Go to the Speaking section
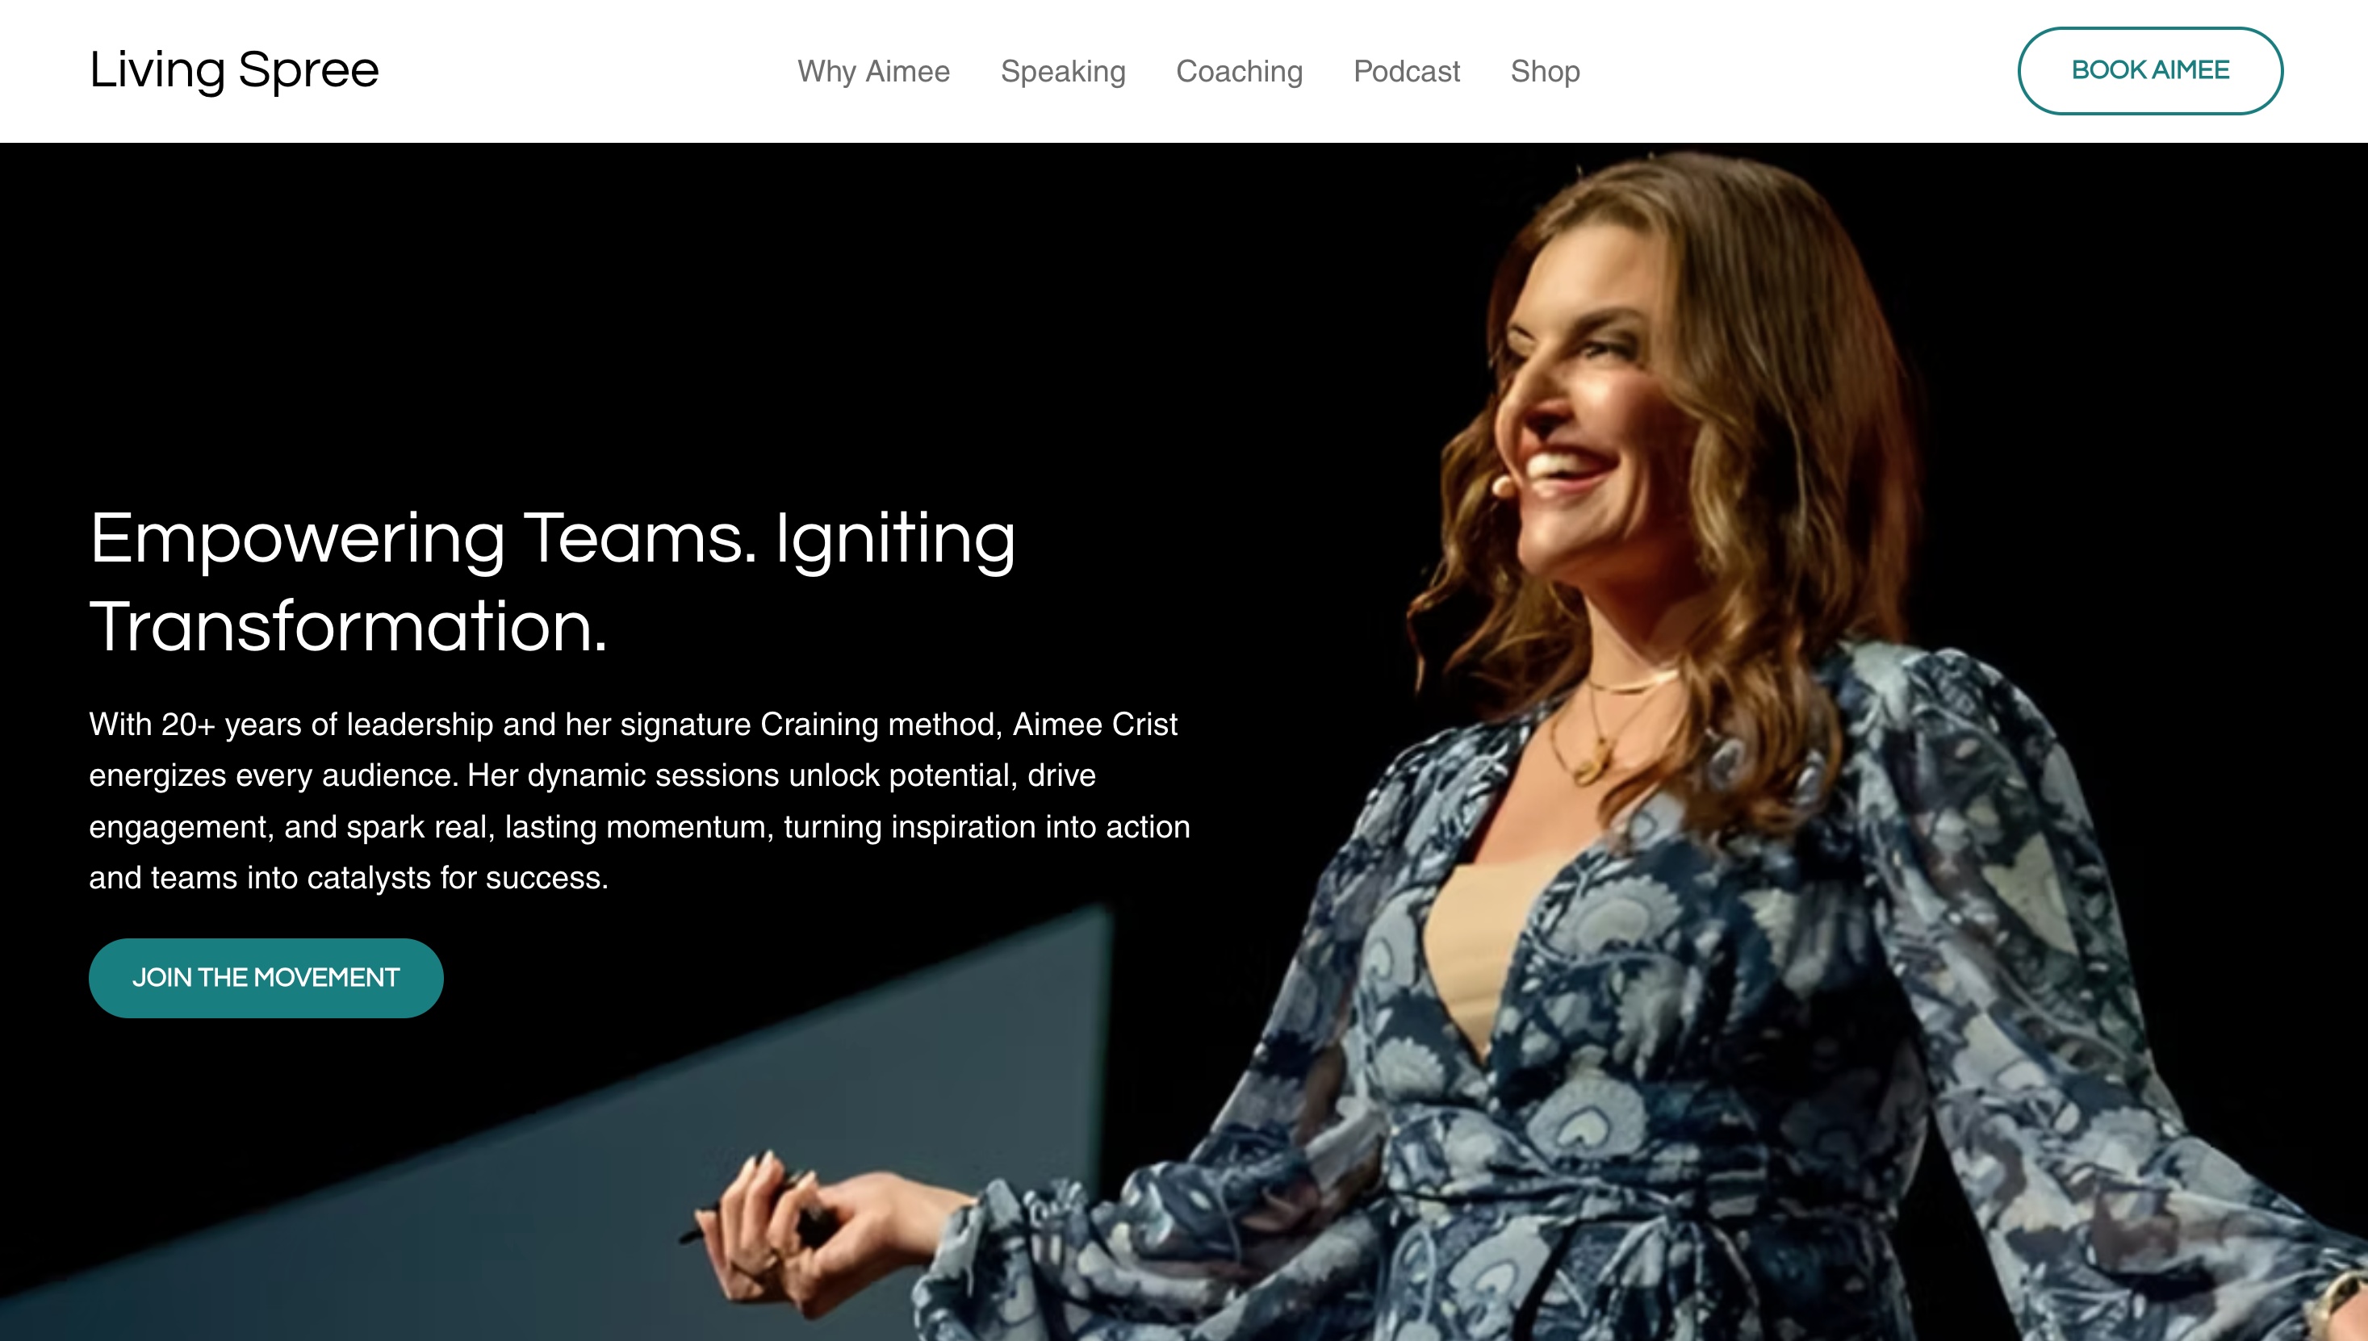2368x1341 pixels. [x=1063, y=71]
